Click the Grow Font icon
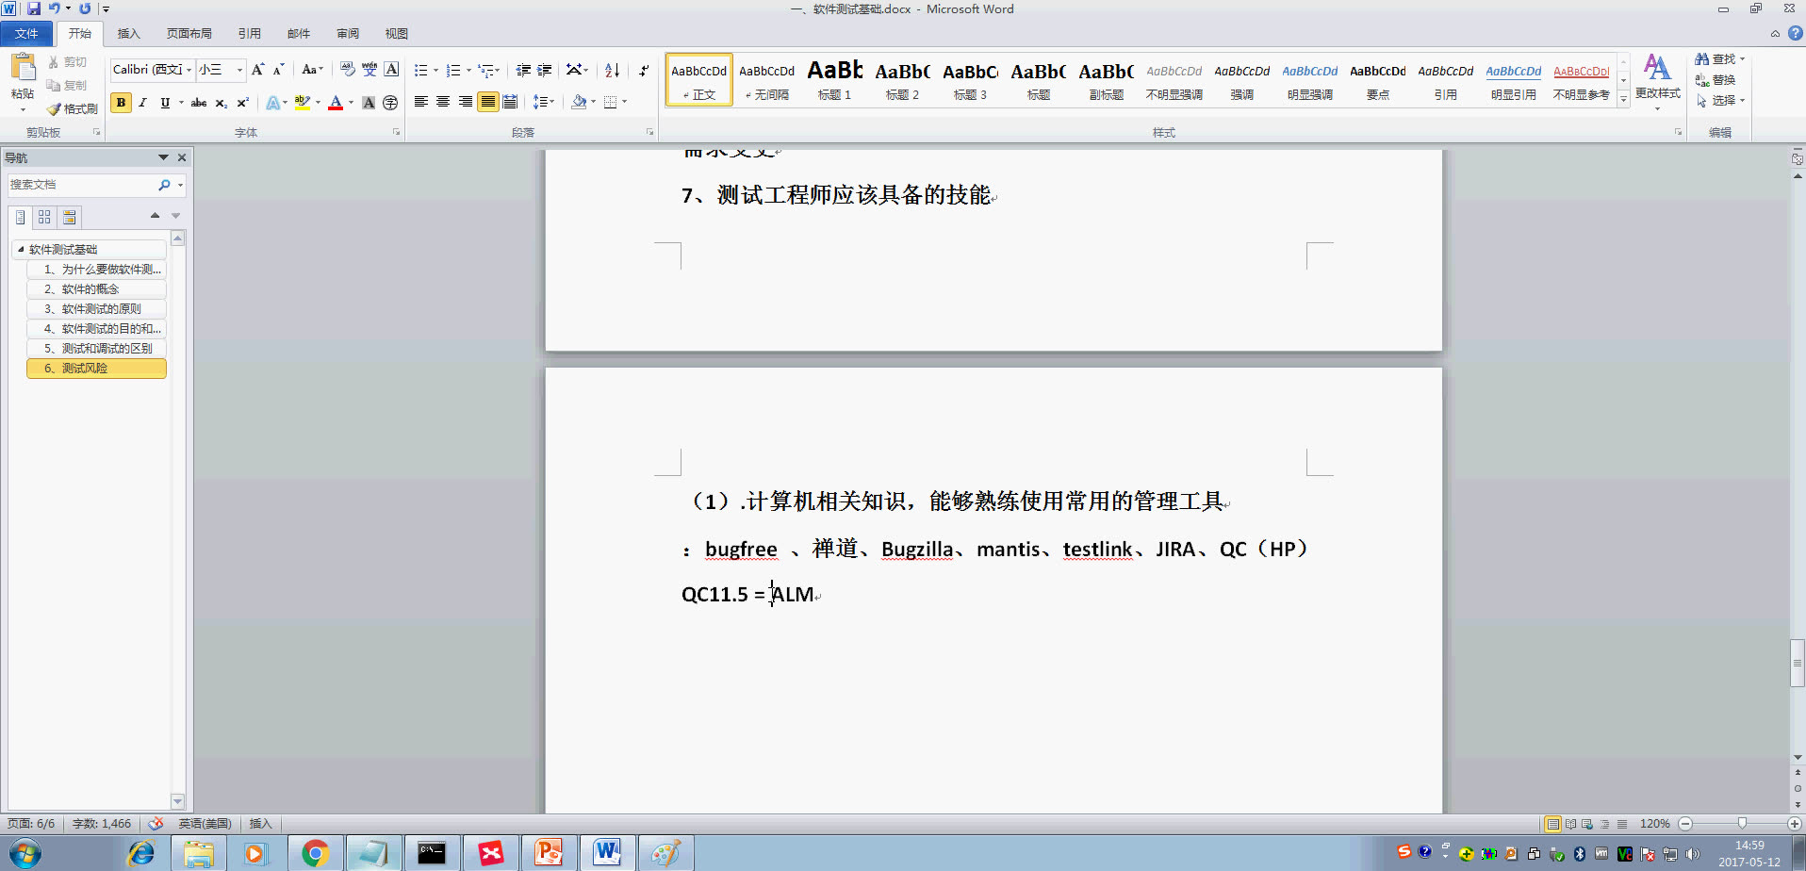The height and width of the screenshot is (871, 1806). (x=257, y=70)
